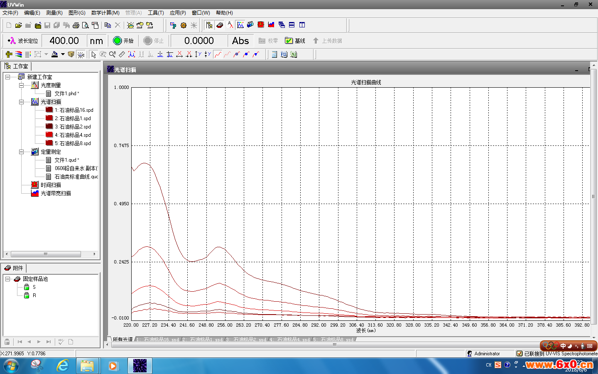The width and height of the screenshot is (598, 374).
Task: Toggle the solid curve line style button
Action: [218, 54]
